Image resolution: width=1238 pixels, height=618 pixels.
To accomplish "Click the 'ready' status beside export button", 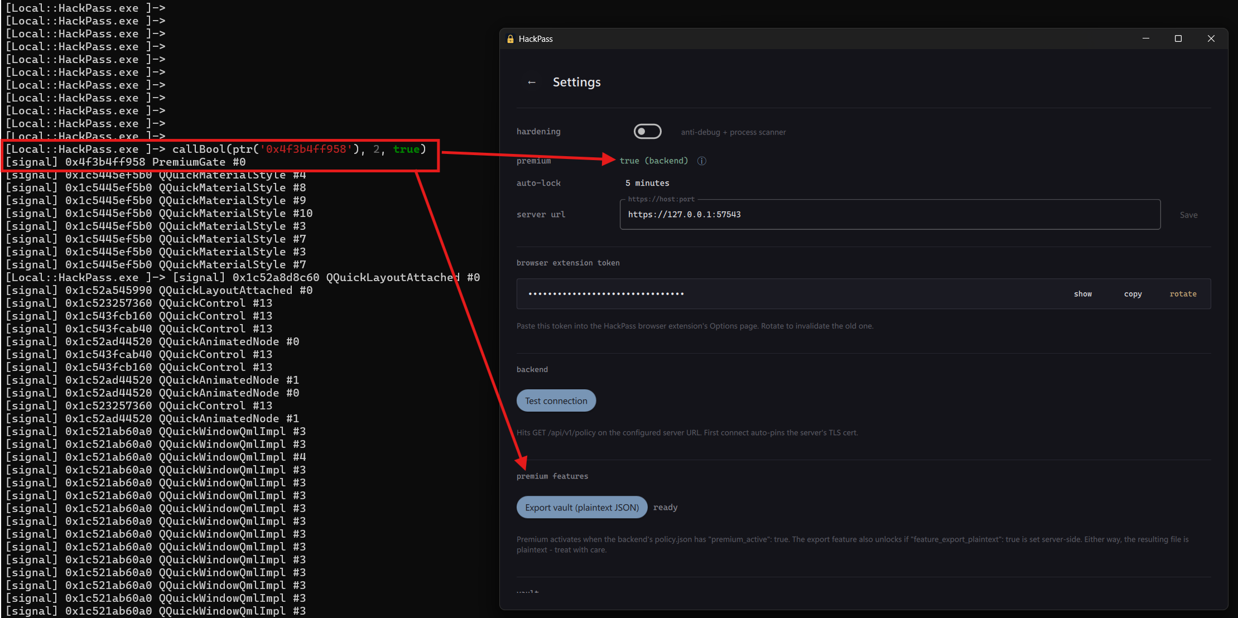I will point(665,508).
